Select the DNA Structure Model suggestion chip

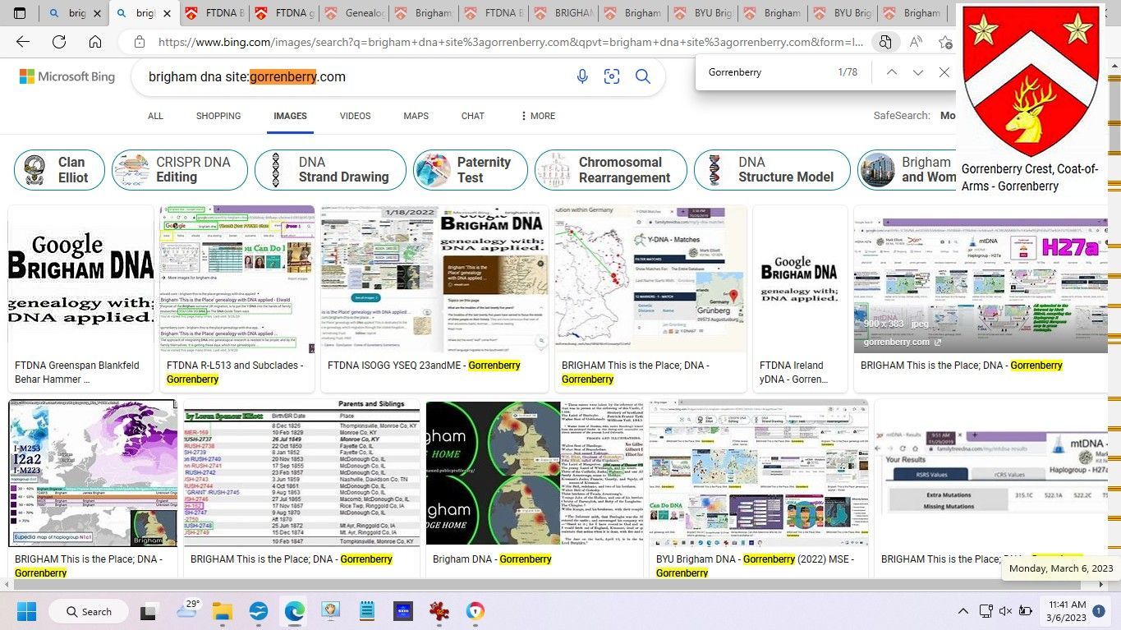(x=770, y=170)
